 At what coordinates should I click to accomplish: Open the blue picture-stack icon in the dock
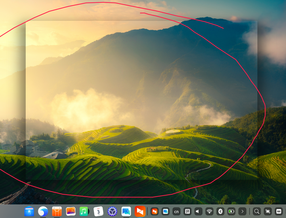[x=126, y=211]
